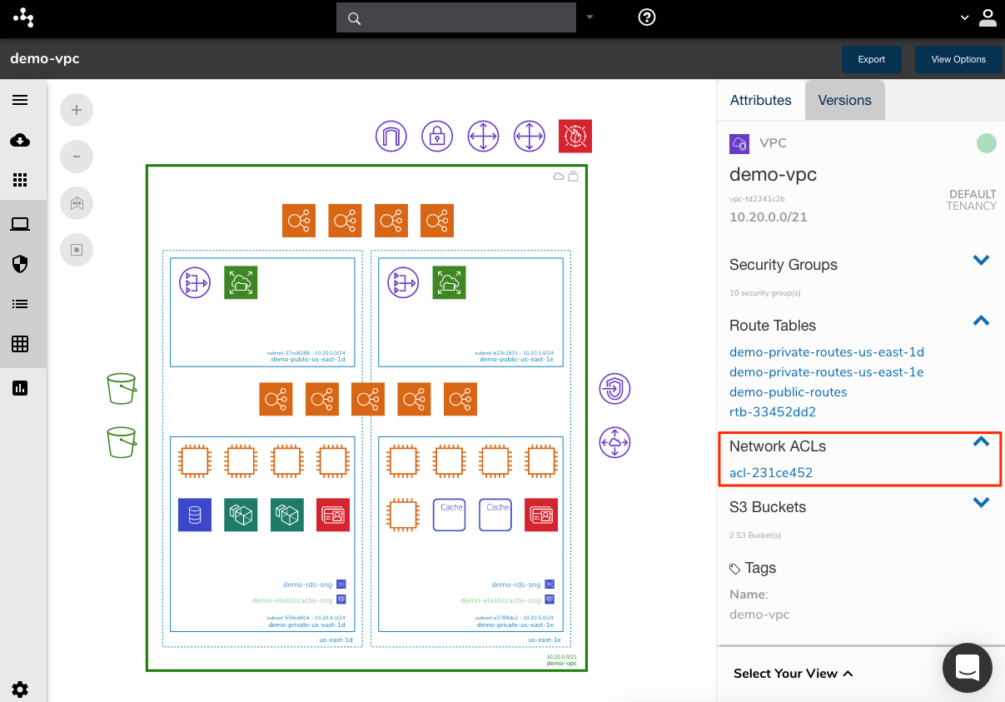Screen dimensions: 1005x702
Task: Open the View Options menu
Action: click(x=958, y=59)
